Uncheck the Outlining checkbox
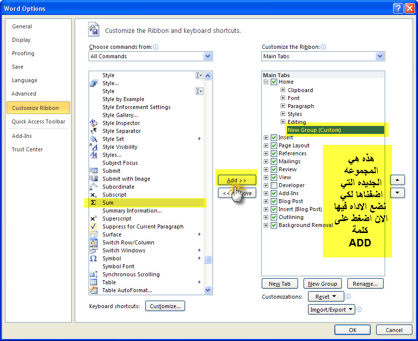 pos(274,217)
